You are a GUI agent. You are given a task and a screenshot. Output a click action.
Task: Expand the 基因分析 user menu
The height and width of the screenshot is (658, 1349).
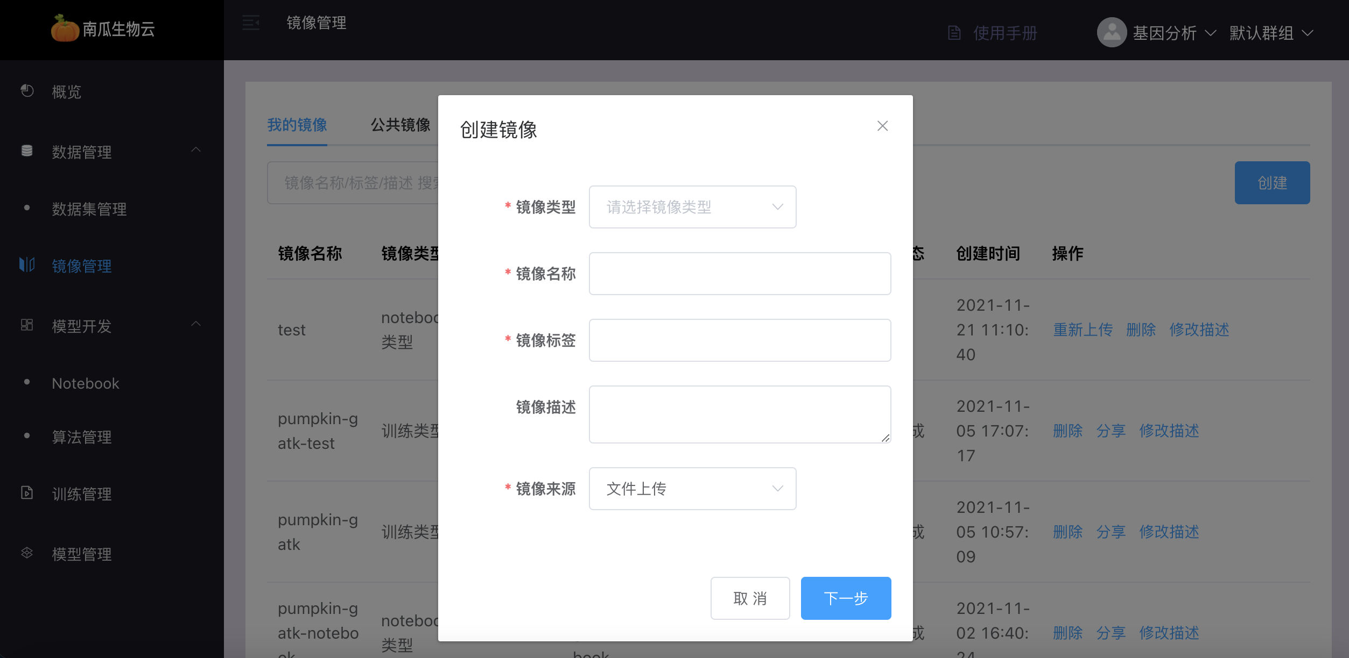click(x=1175, y=33)
